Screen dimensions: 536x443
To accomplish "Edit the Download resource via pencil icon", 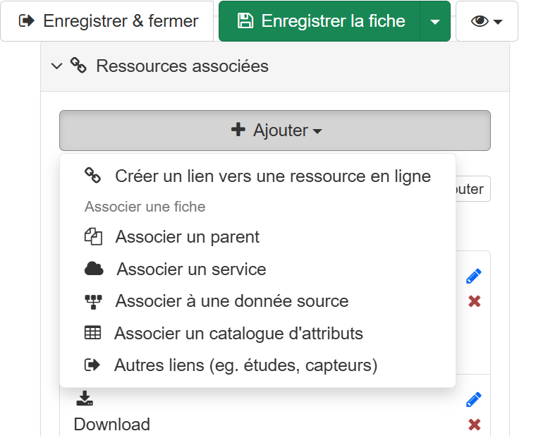I will (x=474, y=400).
